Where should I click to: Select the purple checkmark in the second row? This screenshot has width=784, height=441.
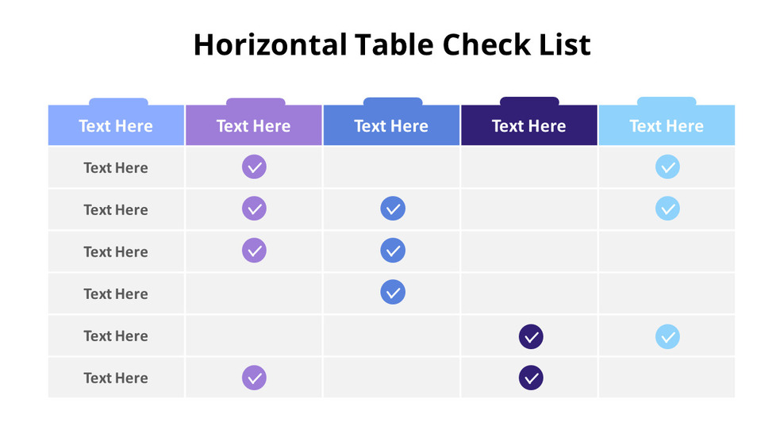tap(254, 209)
